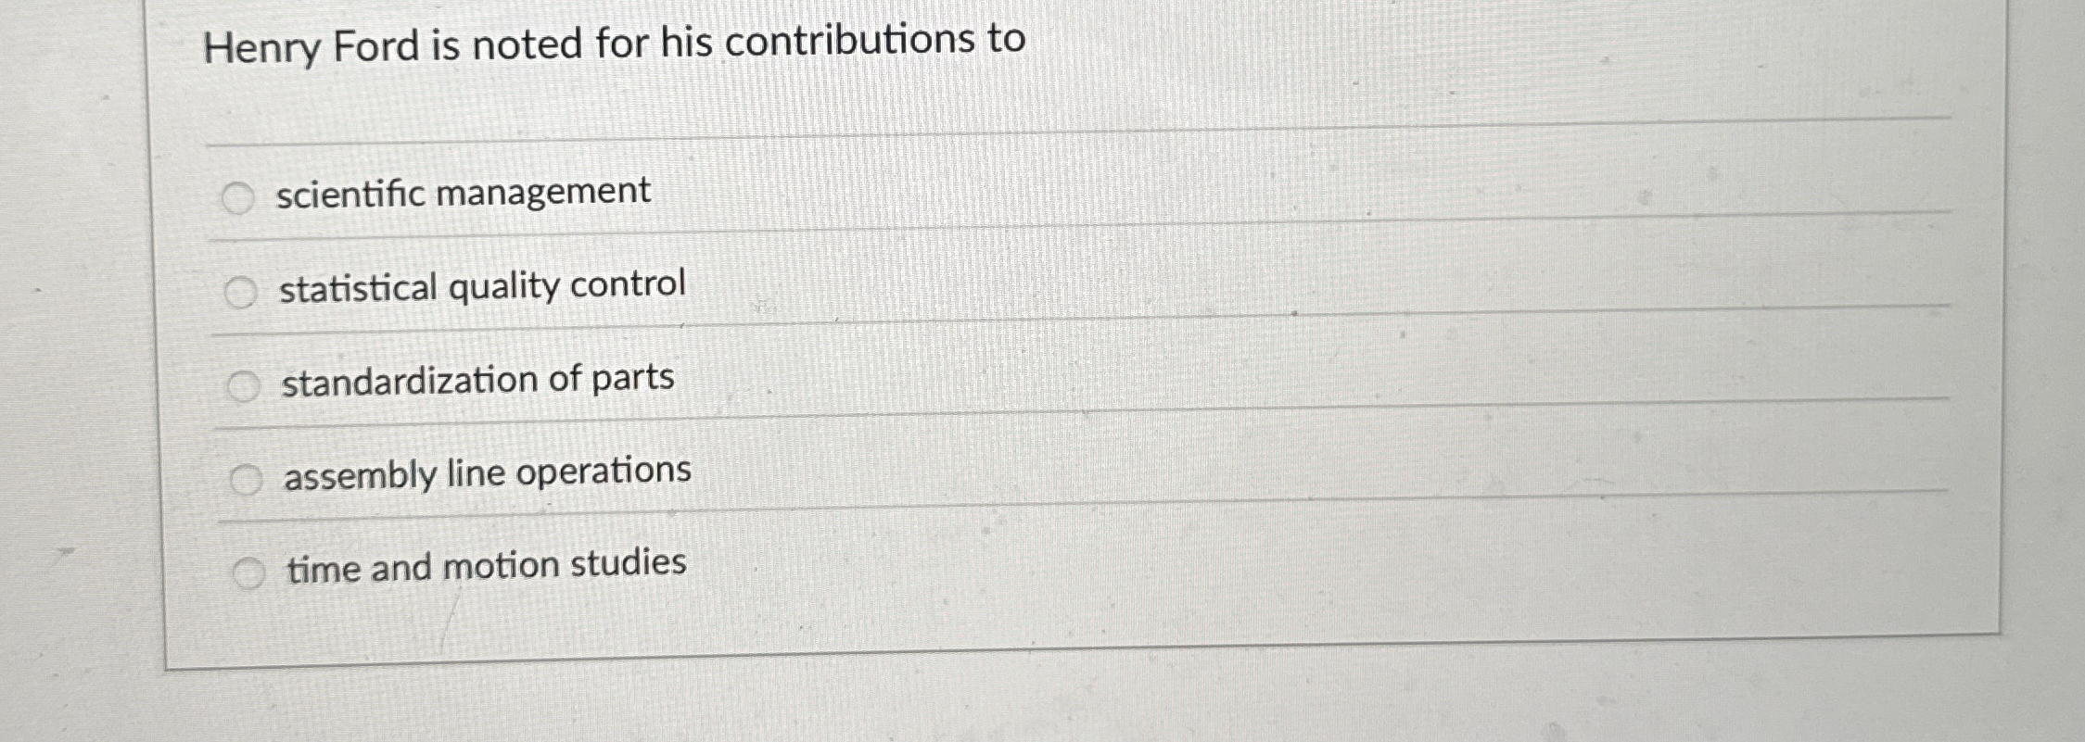Pick the standardization of parts radio button
Image resolution: width=2085 pixels, height=742 pixels.
point(244,386)
